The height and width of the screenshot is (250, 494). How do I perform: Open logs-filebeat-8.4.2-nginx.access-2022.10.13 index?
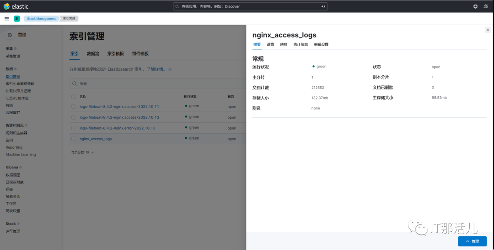(119, 117)
